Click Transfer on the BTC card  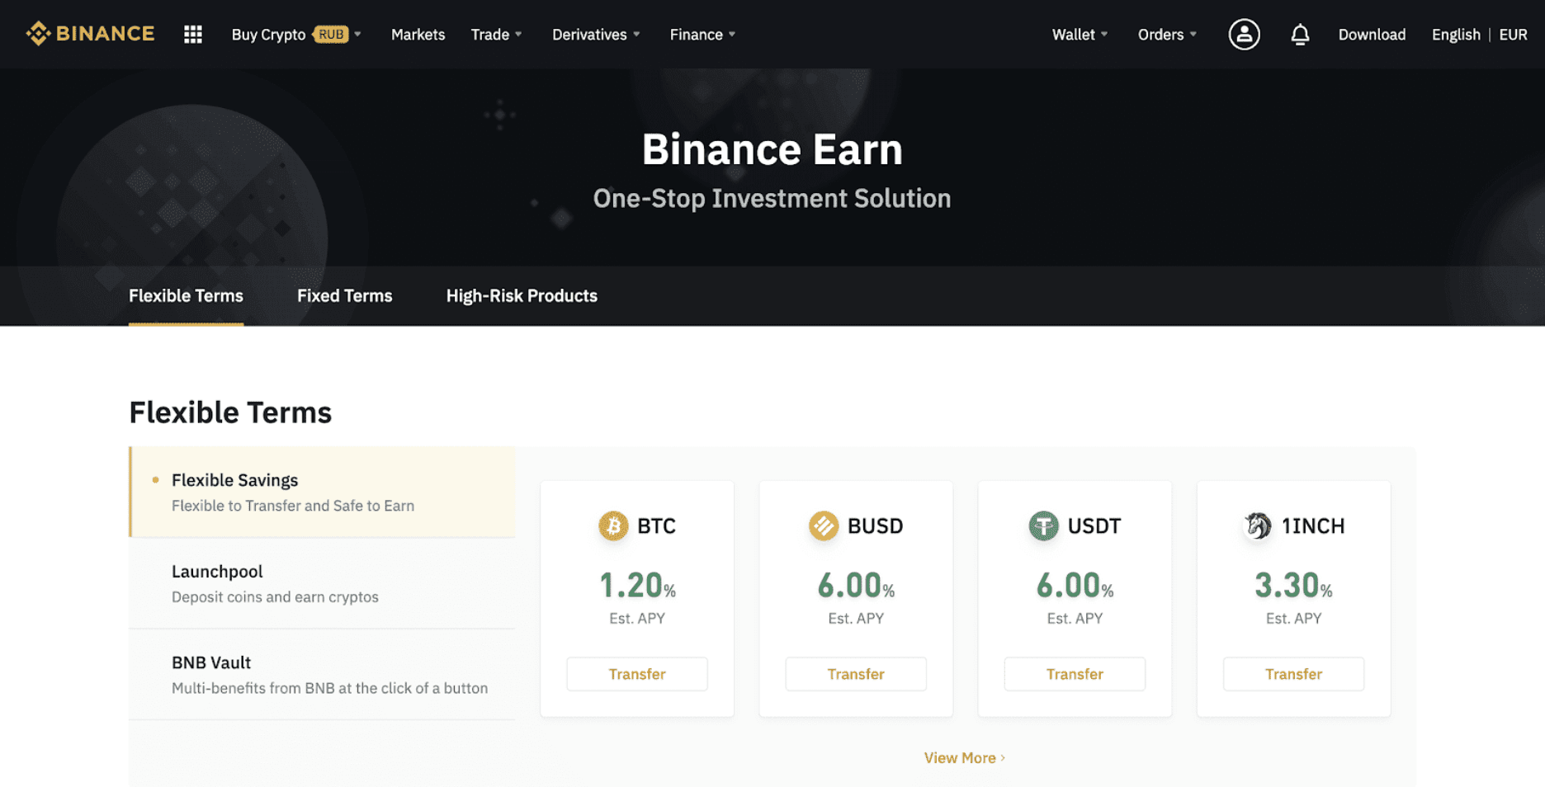(x=637, y=674)
